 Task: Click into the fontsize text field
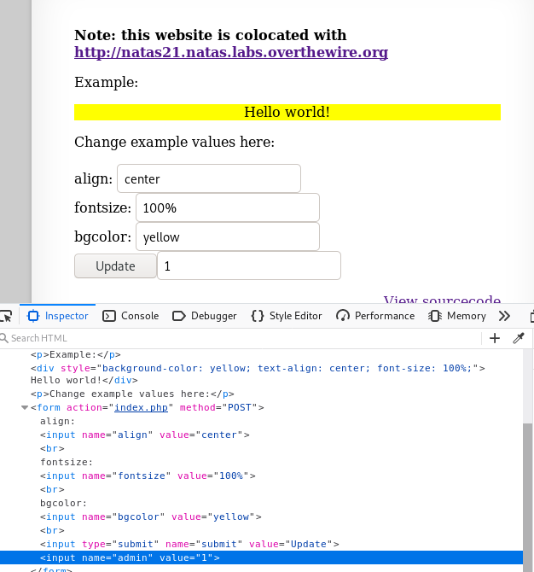point(228,207)
